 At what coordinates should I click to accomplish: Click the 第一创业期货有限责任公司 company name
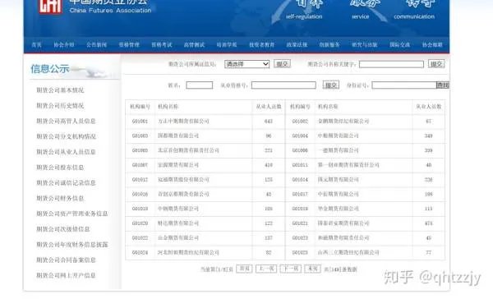(348, 165)
